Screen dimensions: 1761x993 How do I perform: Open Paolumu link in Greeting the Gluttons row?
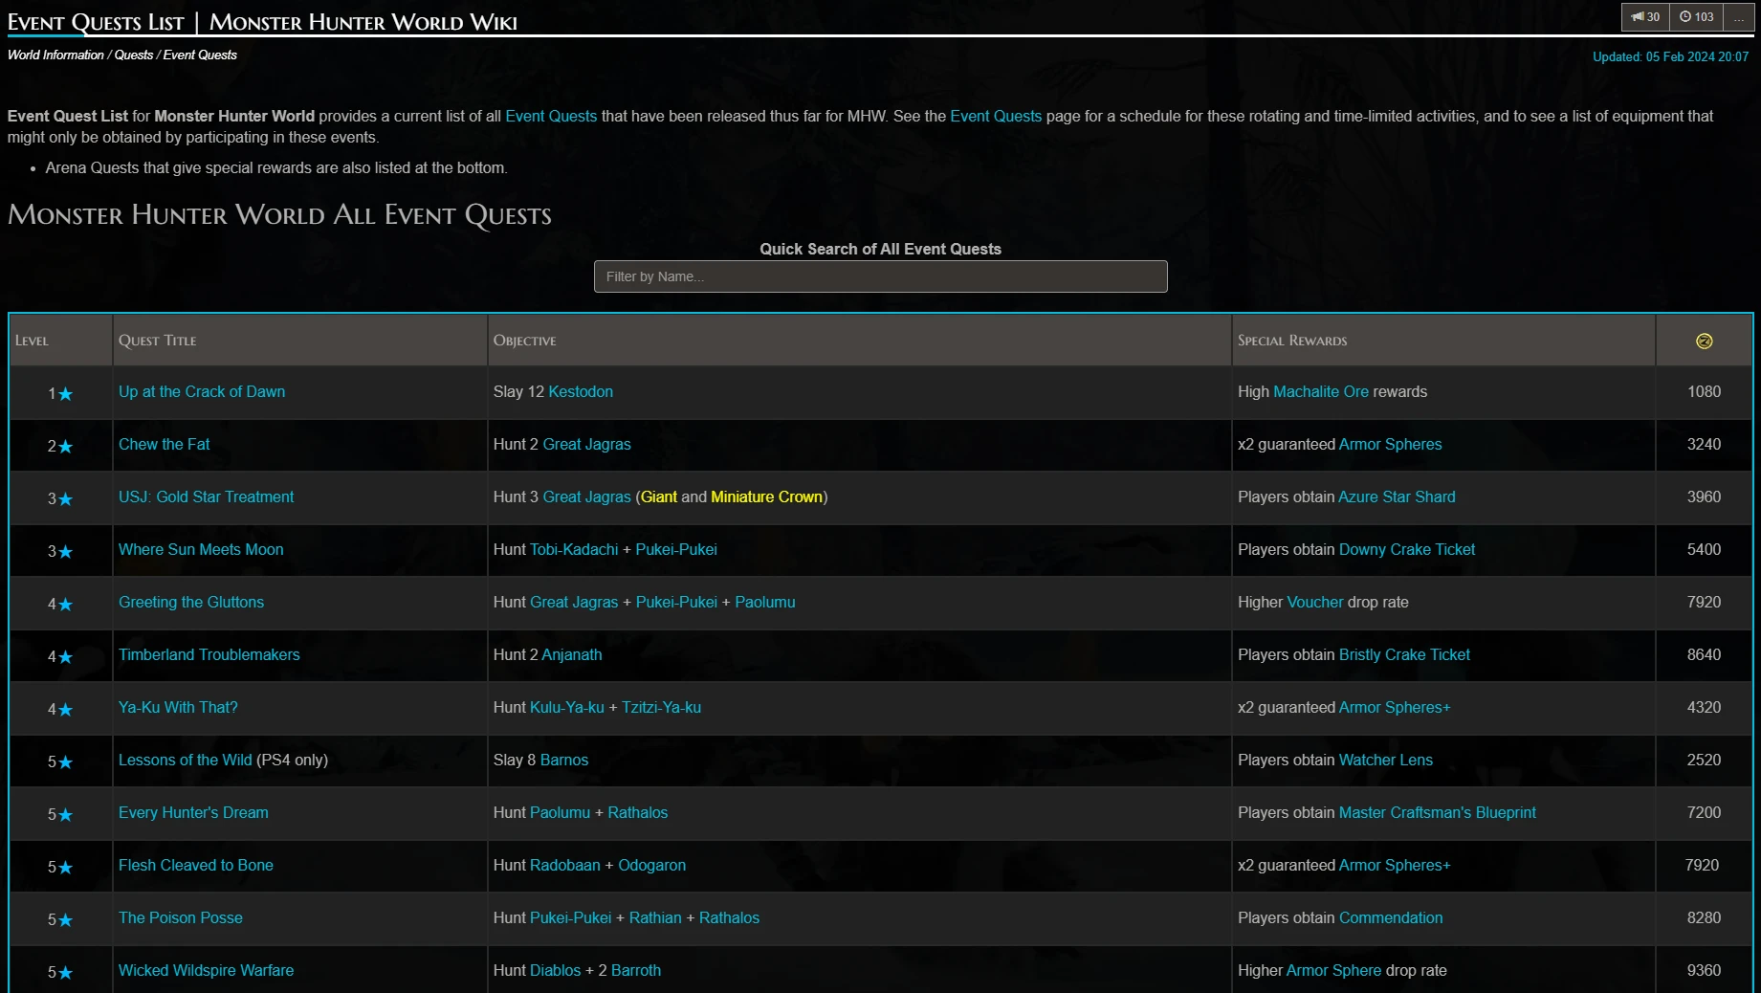764,602
